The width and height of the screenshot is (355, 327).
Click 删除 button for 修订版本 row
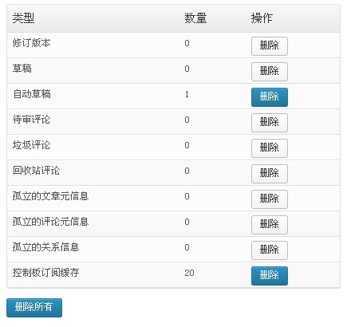click(270, 46)
